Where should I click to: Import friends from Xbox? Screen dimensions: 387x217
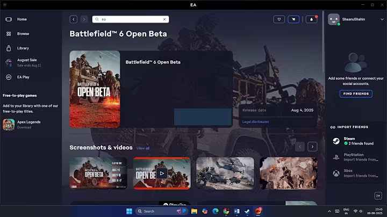click(356, 173)
